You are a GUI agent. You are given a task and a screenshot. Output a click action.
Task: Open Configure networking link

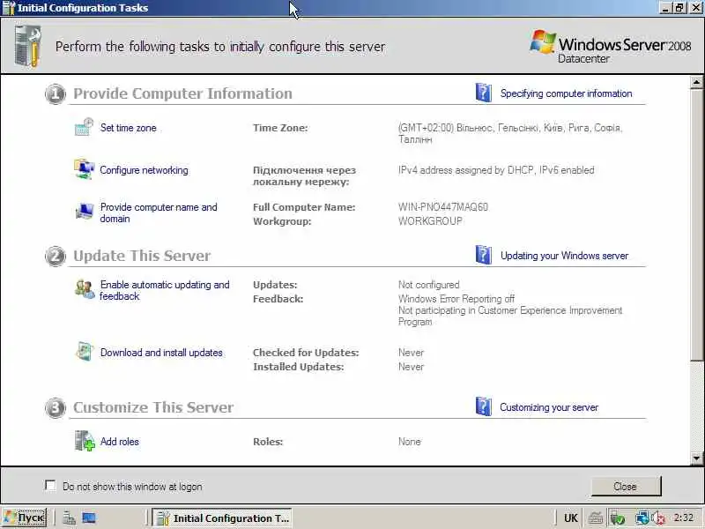pyautogui.click(x=144, y=170)
